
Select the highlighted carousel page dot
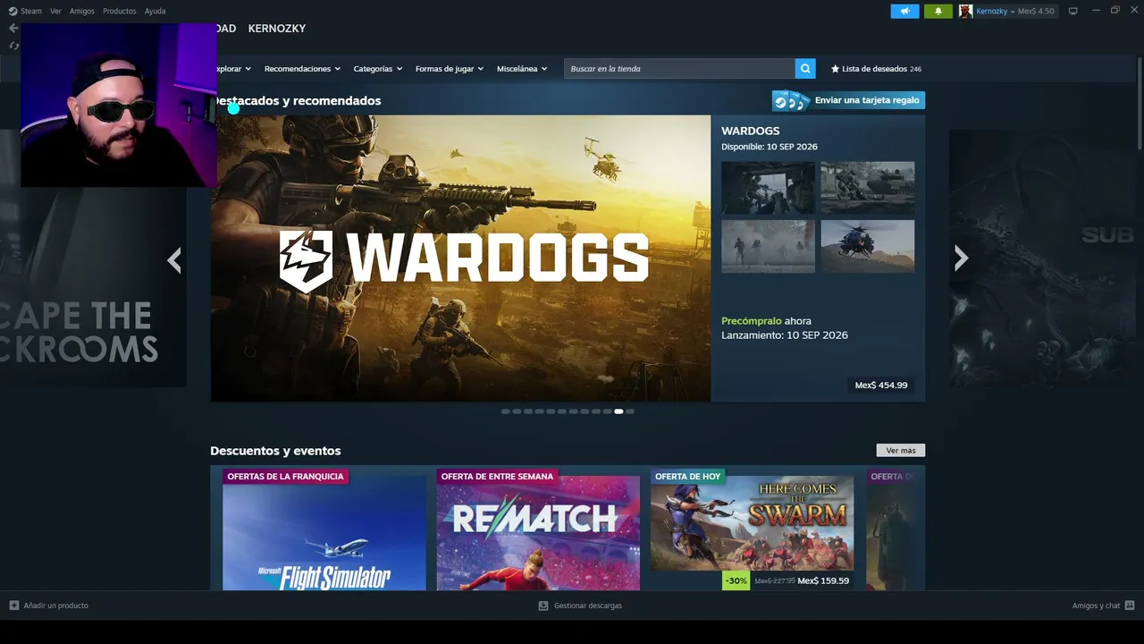pyautogui.click(x=618, y=411)
